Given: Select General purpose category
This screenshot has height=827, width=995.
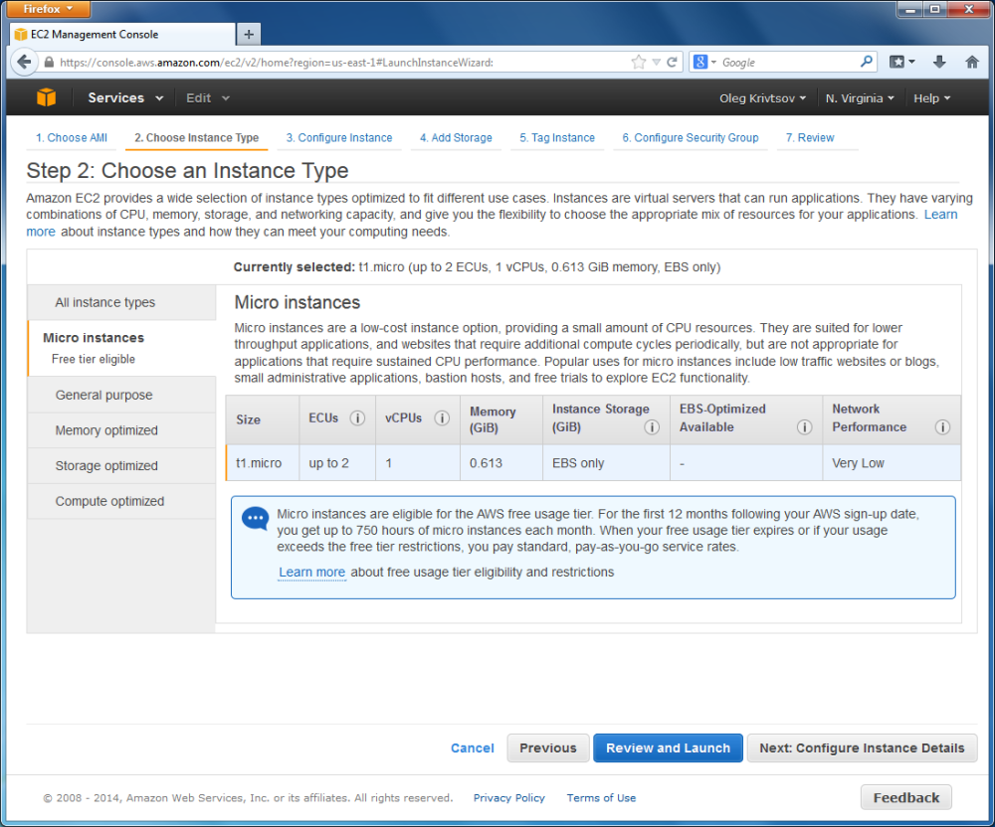Looking at the screenshot, I should pos(121,395).
